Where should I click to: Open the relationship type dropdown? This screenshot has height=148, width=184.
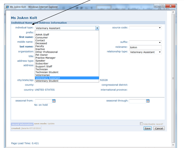click(x=160, y=52)
